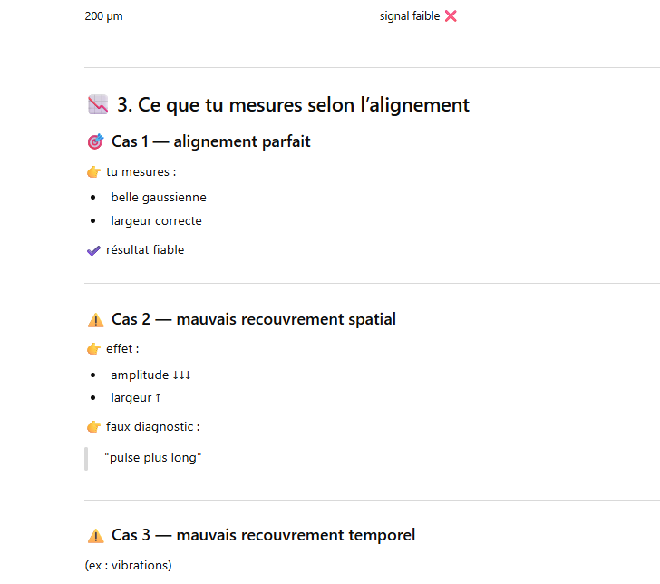Click the "Cas 1 — alignement parfait" heading
660x584 pixels.
[x=210, y=142]
